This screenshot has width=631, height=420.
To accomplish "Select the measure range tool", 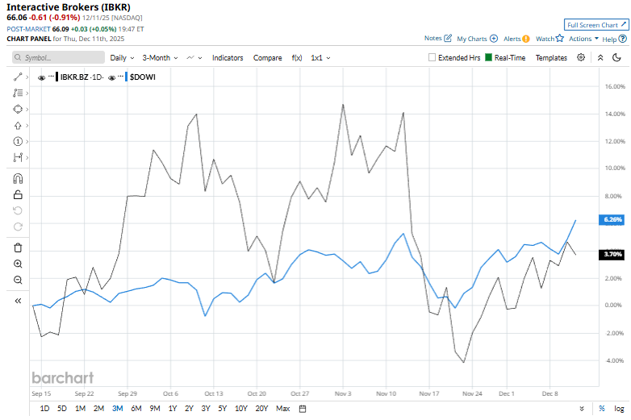I will point(18,157).
